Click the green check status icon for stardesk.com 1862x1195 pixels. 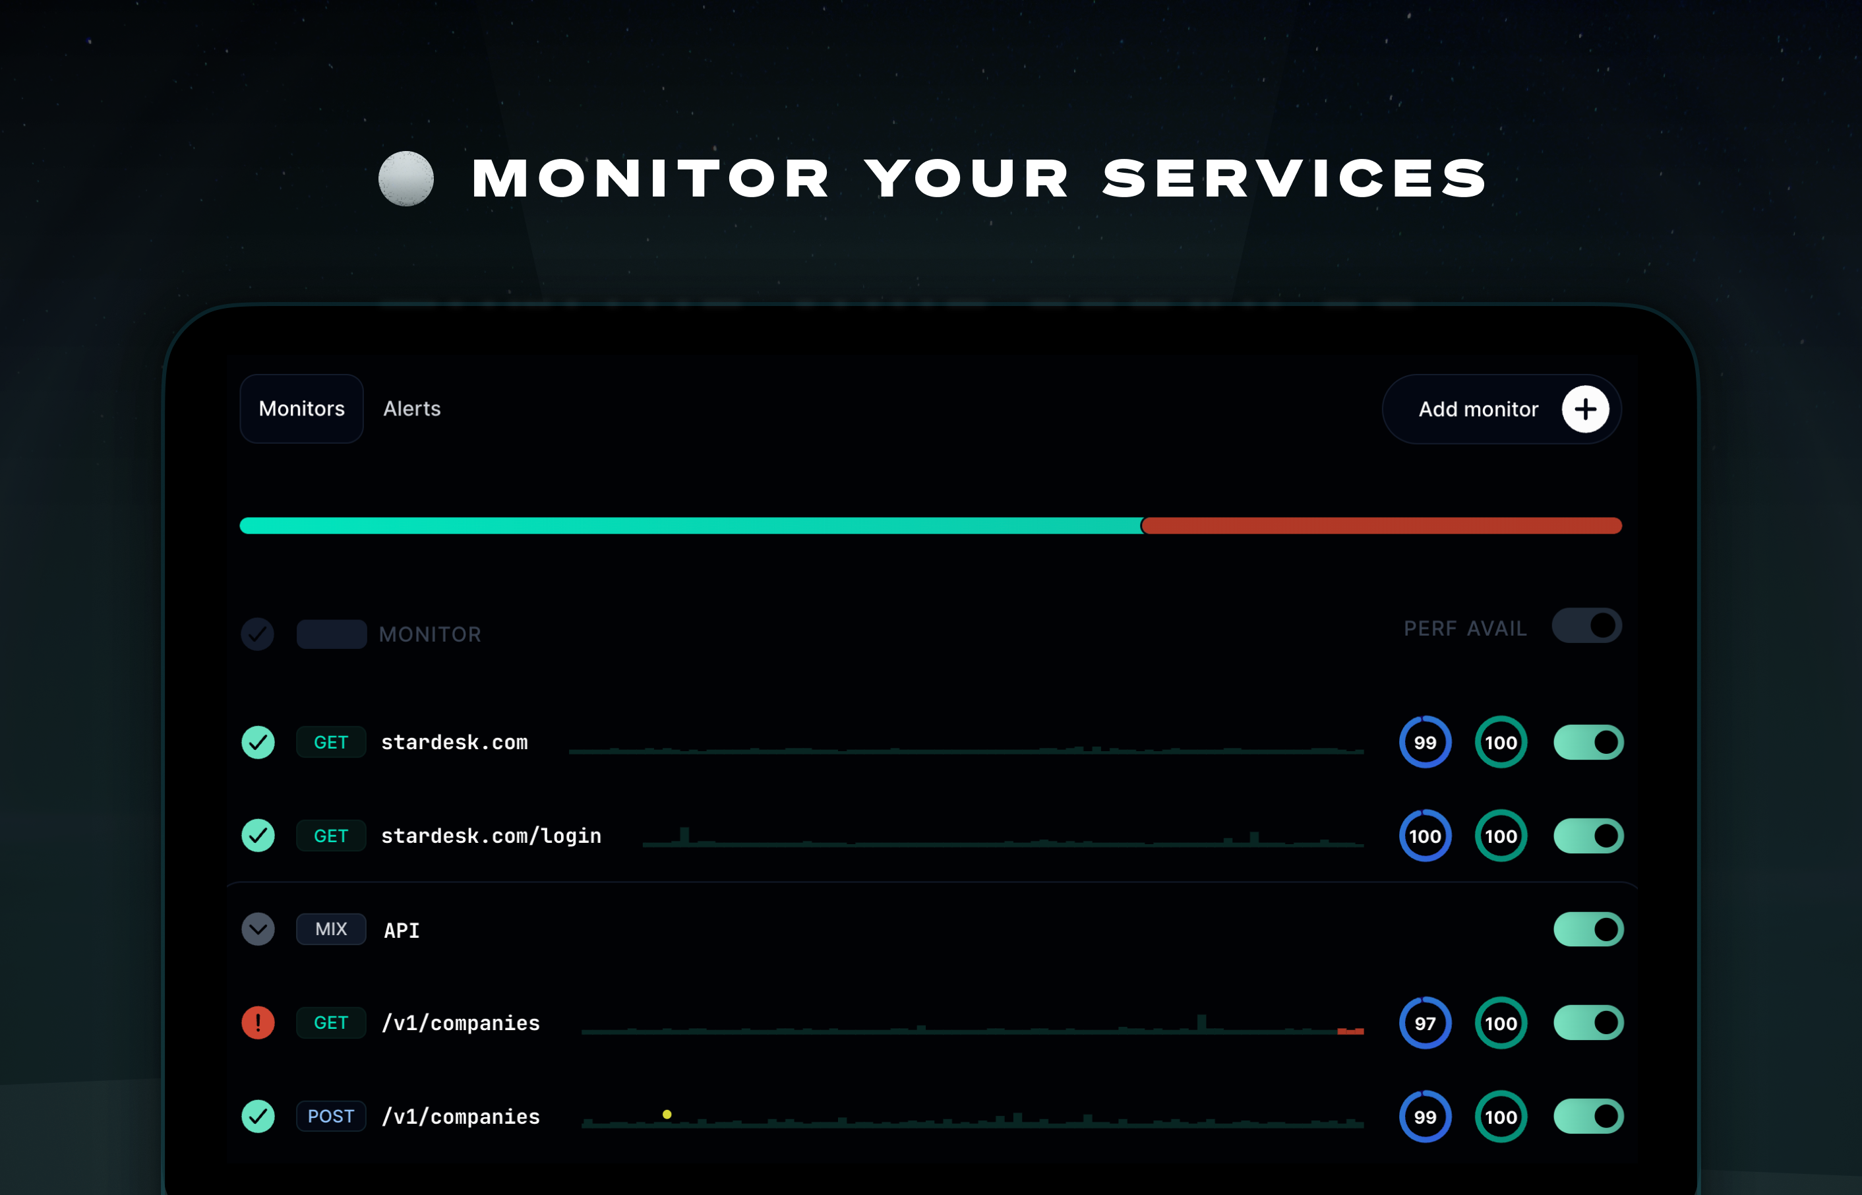[x=258, y=743]
